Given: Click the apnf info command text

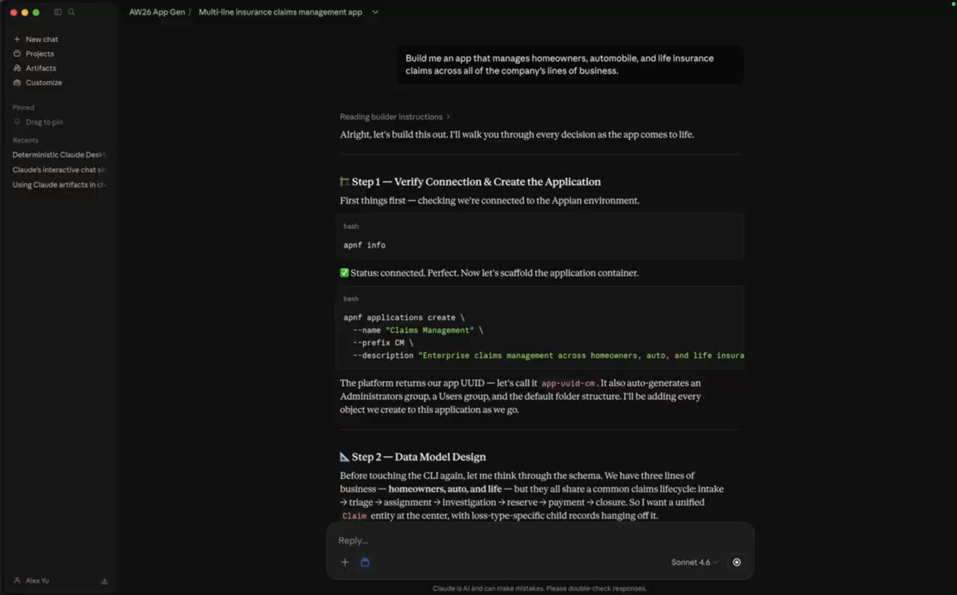Looking at the screenshot, I should [x=364, y=245].
